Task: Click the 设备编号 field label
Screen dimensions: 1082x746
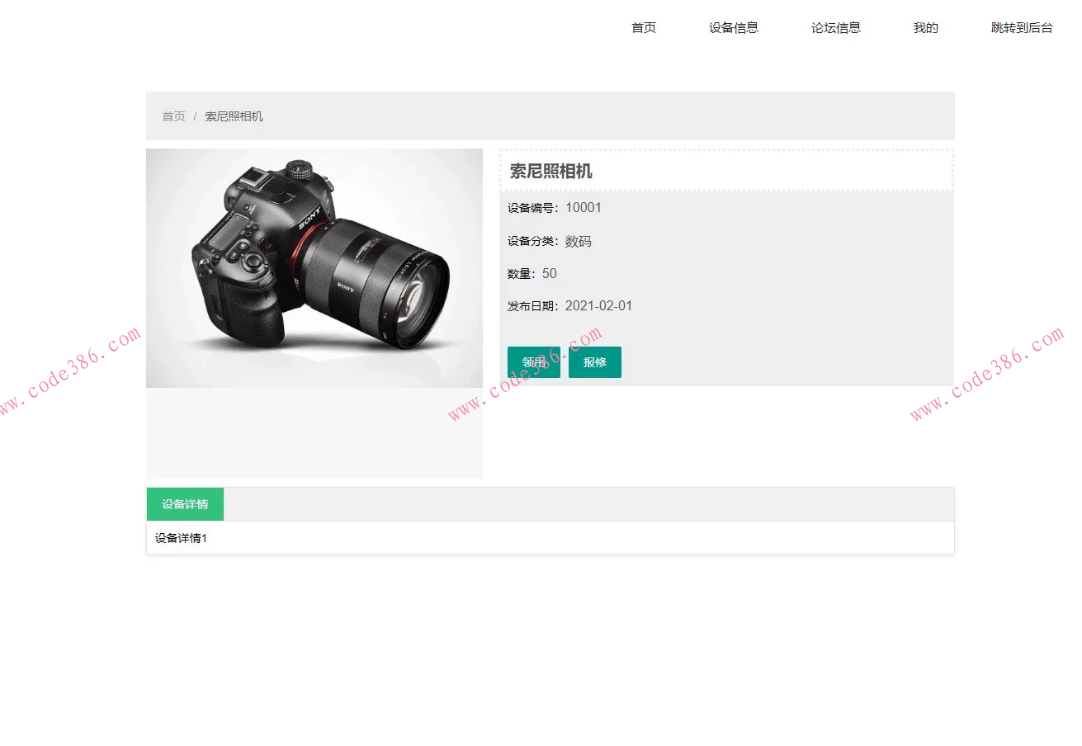Action: [x=531, y=207]
